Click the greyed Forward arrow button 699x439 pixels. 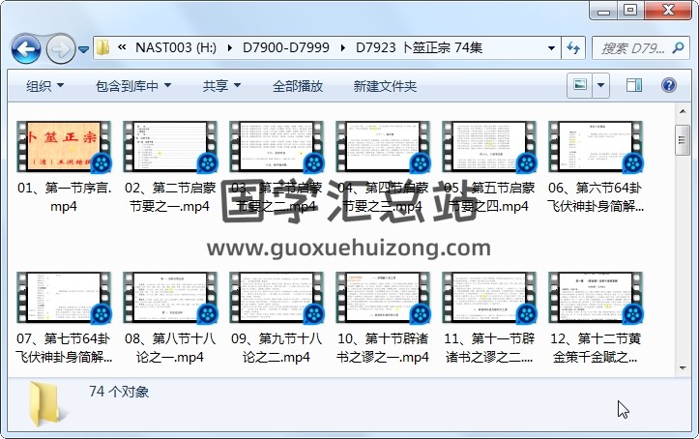pos(60,48)
